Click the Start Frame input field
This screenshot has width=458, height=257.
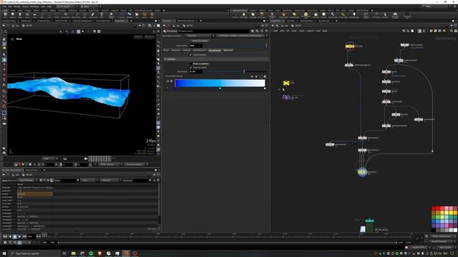195,46
